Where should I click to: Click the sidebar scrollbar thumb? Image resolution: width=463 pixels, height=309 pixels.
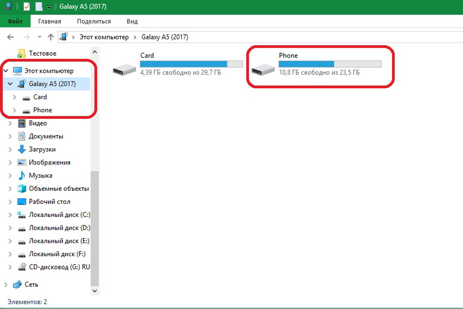95,228
